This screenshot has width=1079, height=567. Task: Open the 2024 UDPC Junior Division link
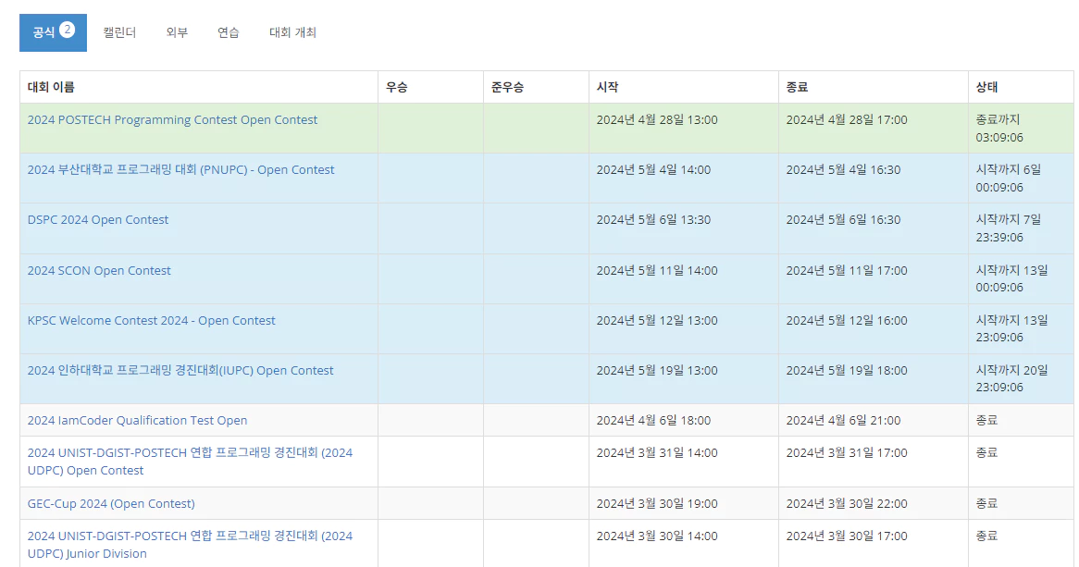click(x=190, y=544)
